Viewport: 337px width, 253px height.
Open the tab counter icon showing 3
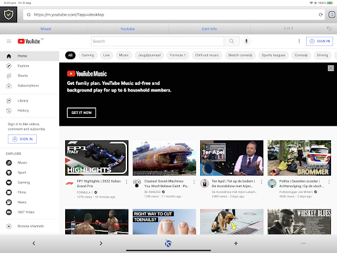[332, 14]
